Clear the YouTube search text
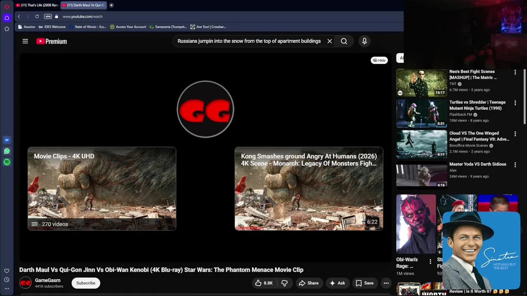Screen dimensions: 527x296 click(329, 41)
